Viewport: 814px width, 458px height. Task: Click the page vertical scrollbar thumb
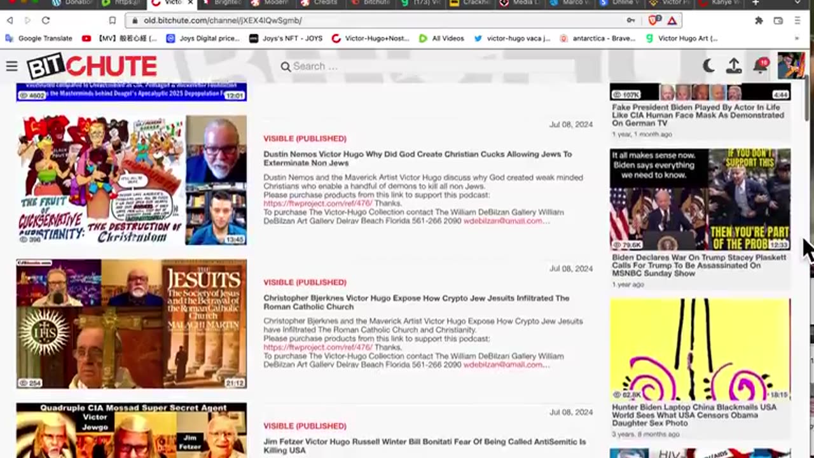808,99
